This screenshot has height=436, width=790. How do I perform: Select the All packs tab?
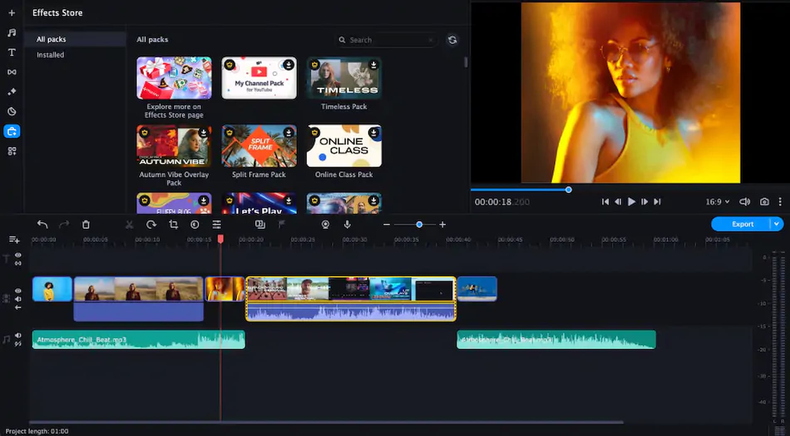coord(51,39)
